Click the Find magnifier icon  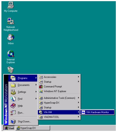coord(13,99)
